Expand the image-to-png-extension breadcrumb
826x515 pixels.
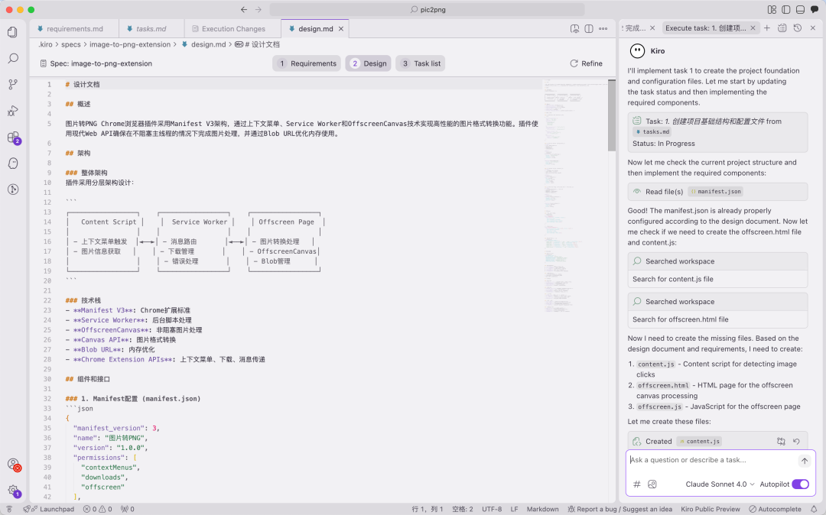(x=129, y=44)
